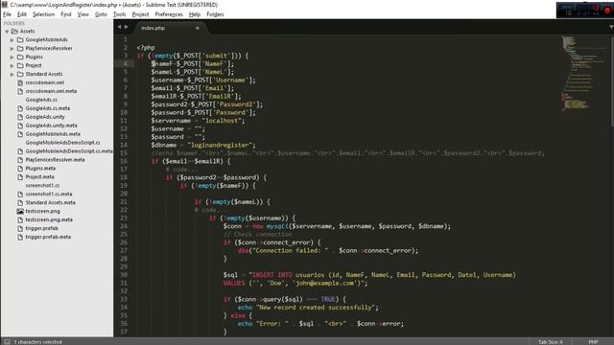Open the Tools menu
The width and height of the screenshot is (614, 345).
pos(119,14)
